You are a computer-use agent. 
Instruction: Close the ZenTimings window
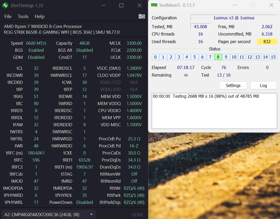pyautogui.click(x=139, y=5)
